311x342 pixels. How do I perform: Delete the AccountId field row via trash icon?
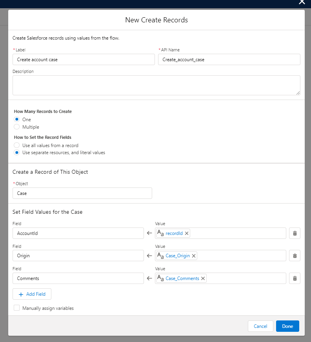[x=295, y=233]
